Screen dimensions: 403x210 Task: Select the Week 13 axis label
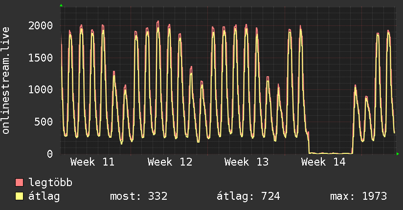coord(246,162)
